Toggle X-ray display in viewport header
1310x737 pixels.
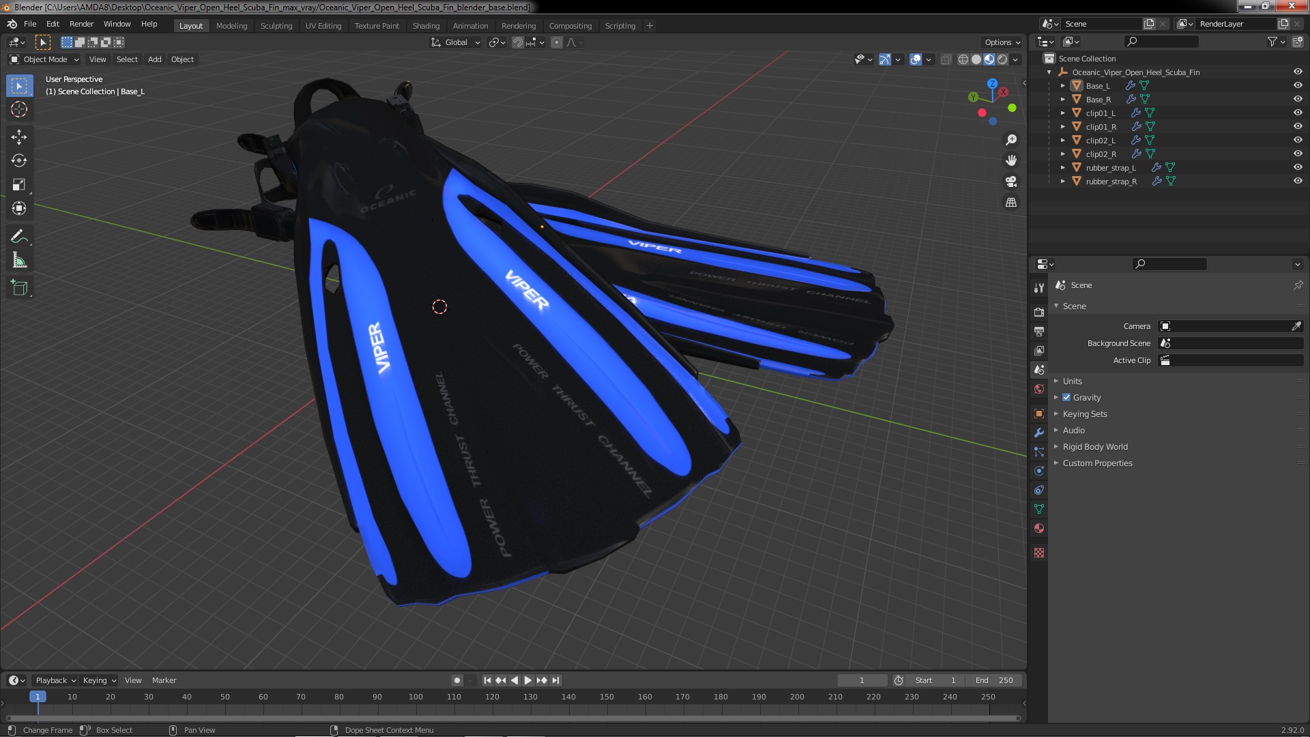[946, 59]
